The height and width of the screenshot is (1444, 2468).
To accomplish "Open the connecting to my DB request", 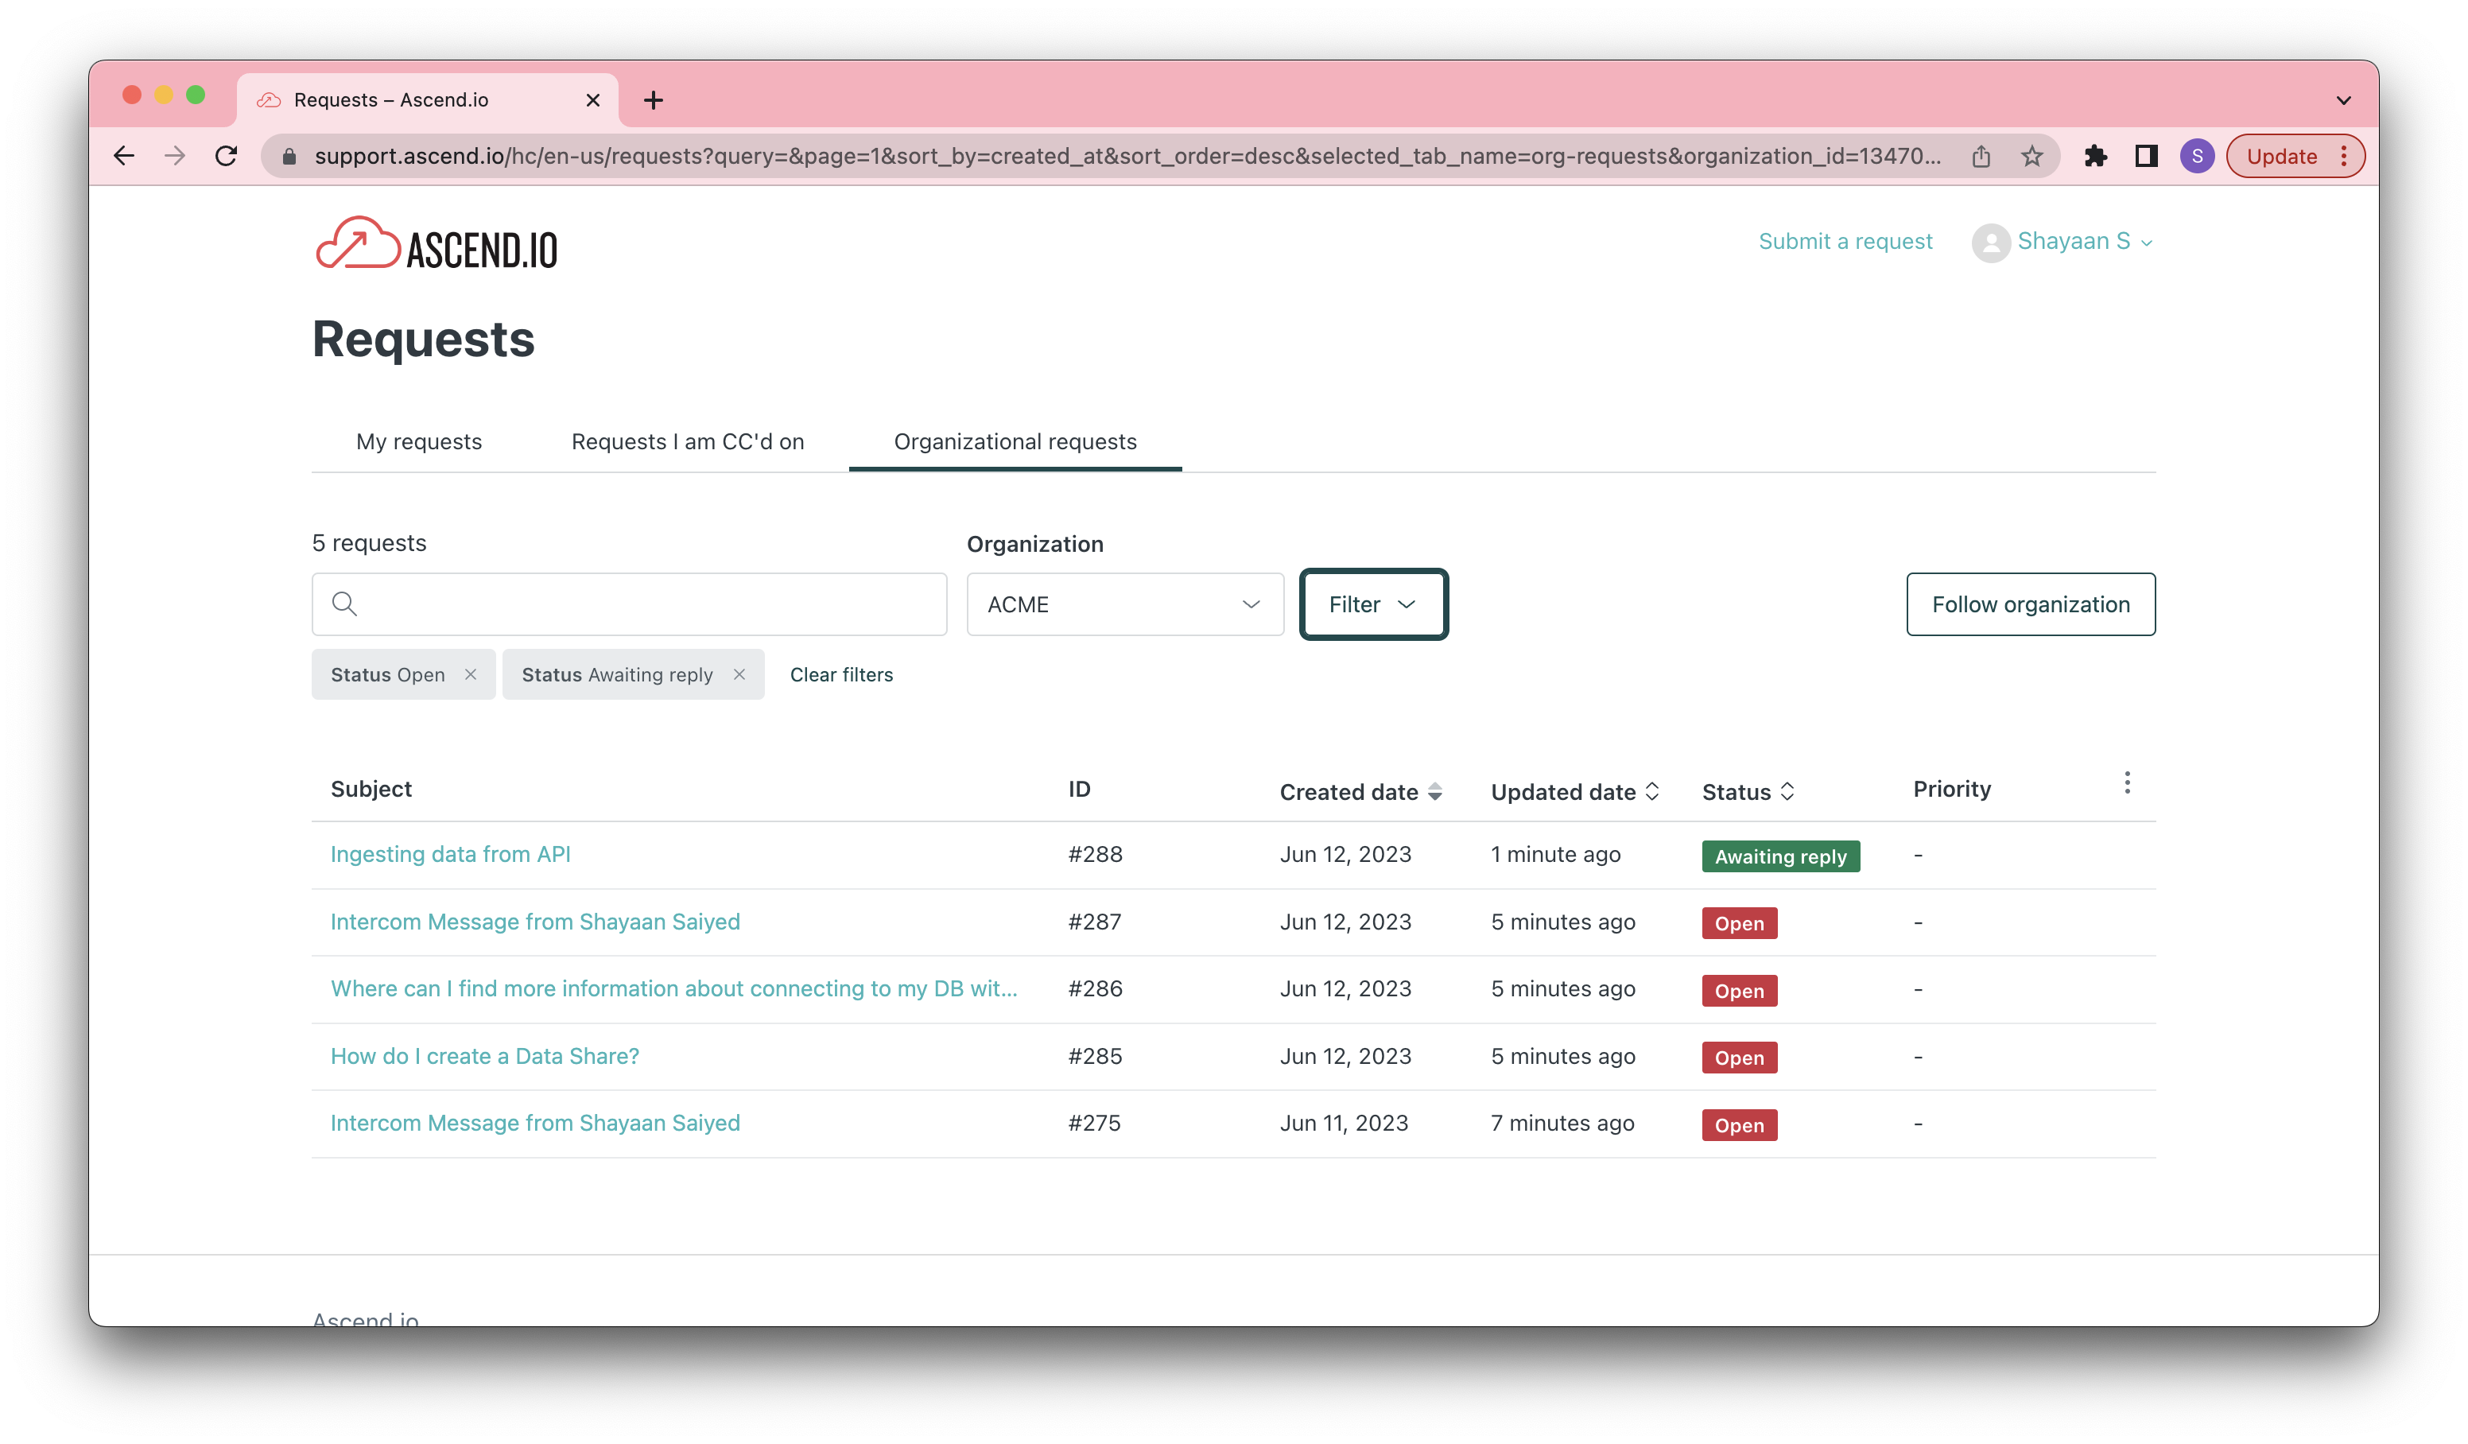I will pos(673,988).
